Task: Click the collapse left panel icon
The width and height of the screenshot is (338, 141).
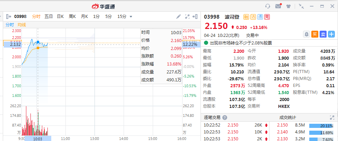Action: click(x=9, y=17)
